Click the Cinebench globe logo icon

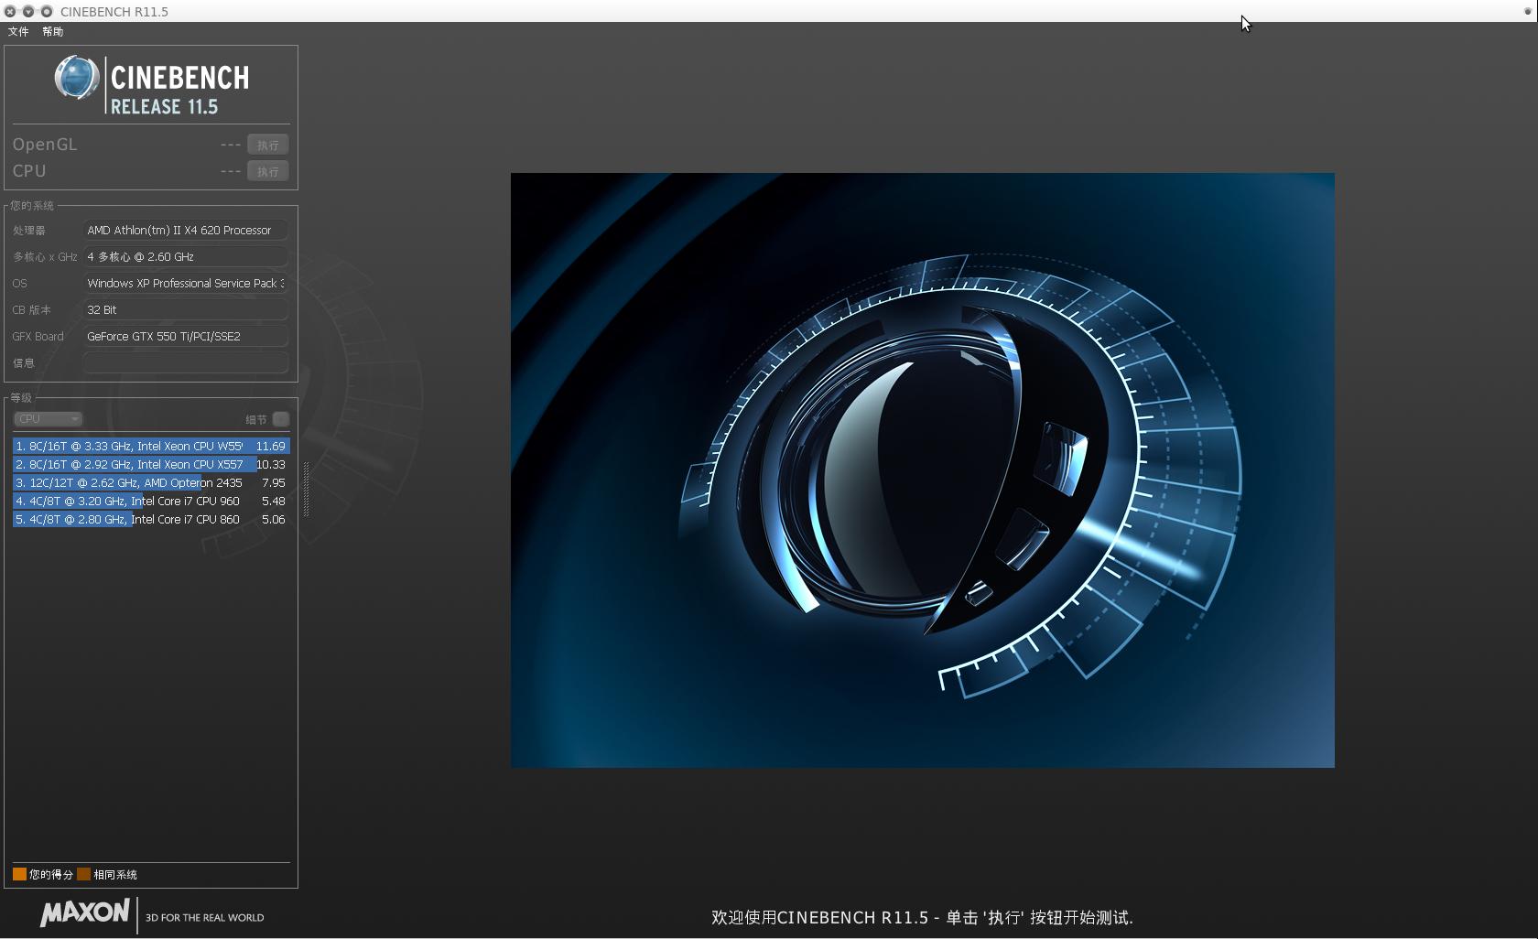[x=77, y=78]
